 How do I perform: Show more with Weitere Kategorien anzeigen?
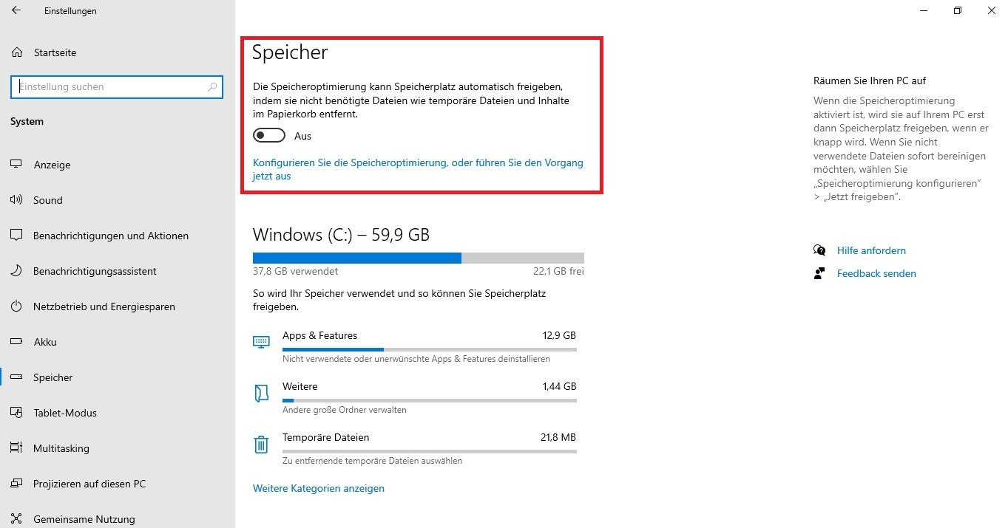click(x=319, y=488)
